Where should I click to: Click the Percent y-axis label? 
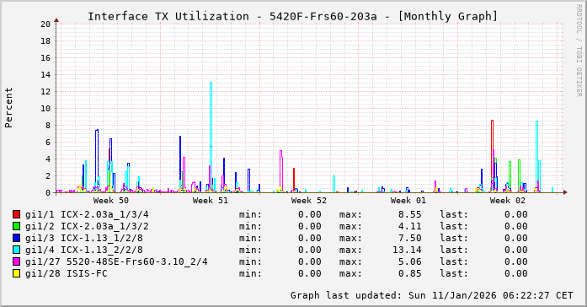point(8,108)
